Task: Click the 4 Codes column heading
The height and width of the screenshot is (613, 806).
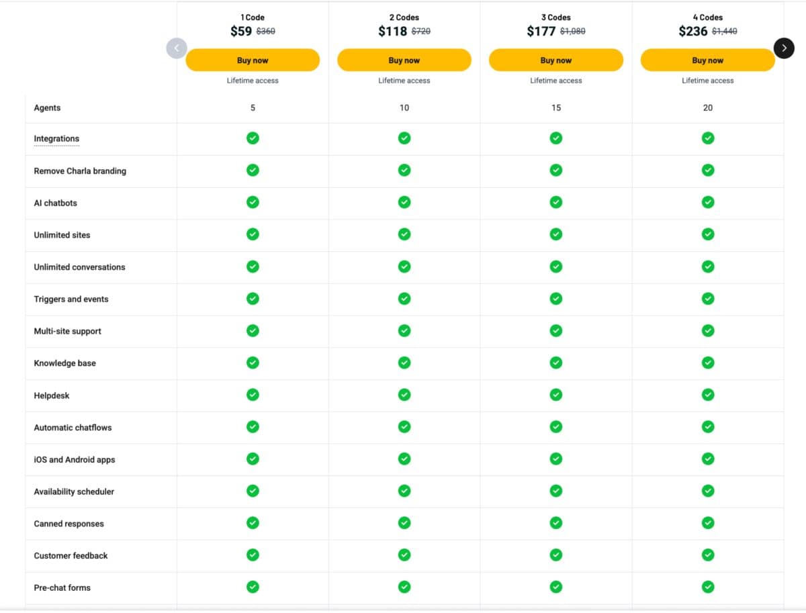Action: coord(707,17)
